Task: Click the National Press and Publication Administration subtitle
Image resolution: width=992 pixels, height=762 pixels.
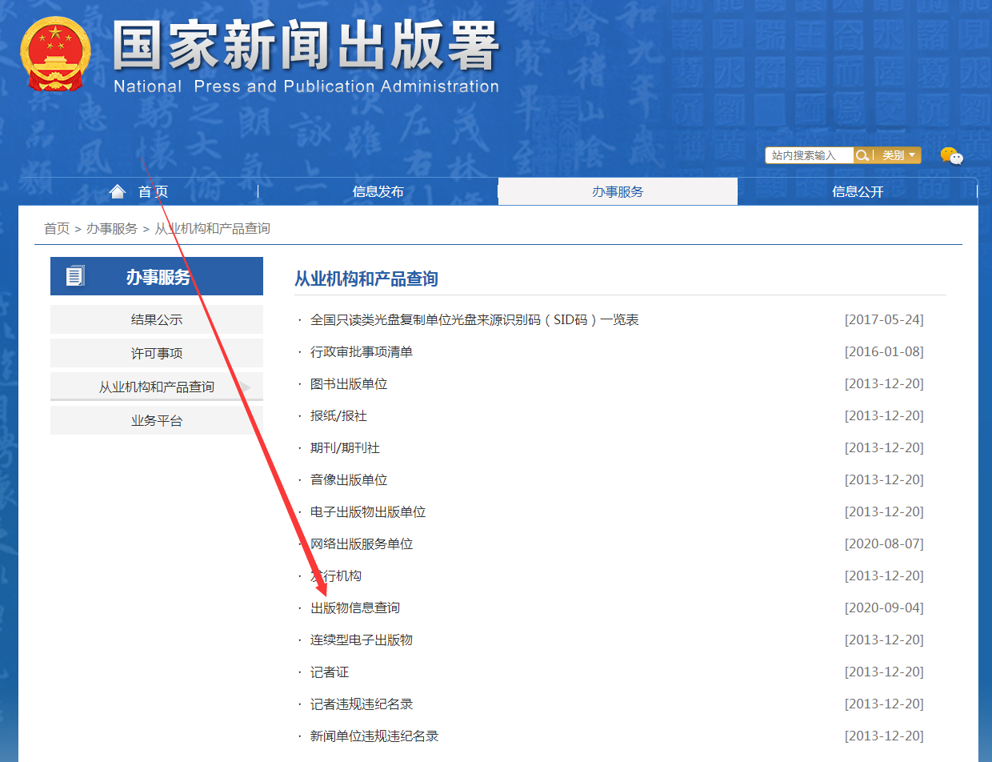Action: click(306, 86)
